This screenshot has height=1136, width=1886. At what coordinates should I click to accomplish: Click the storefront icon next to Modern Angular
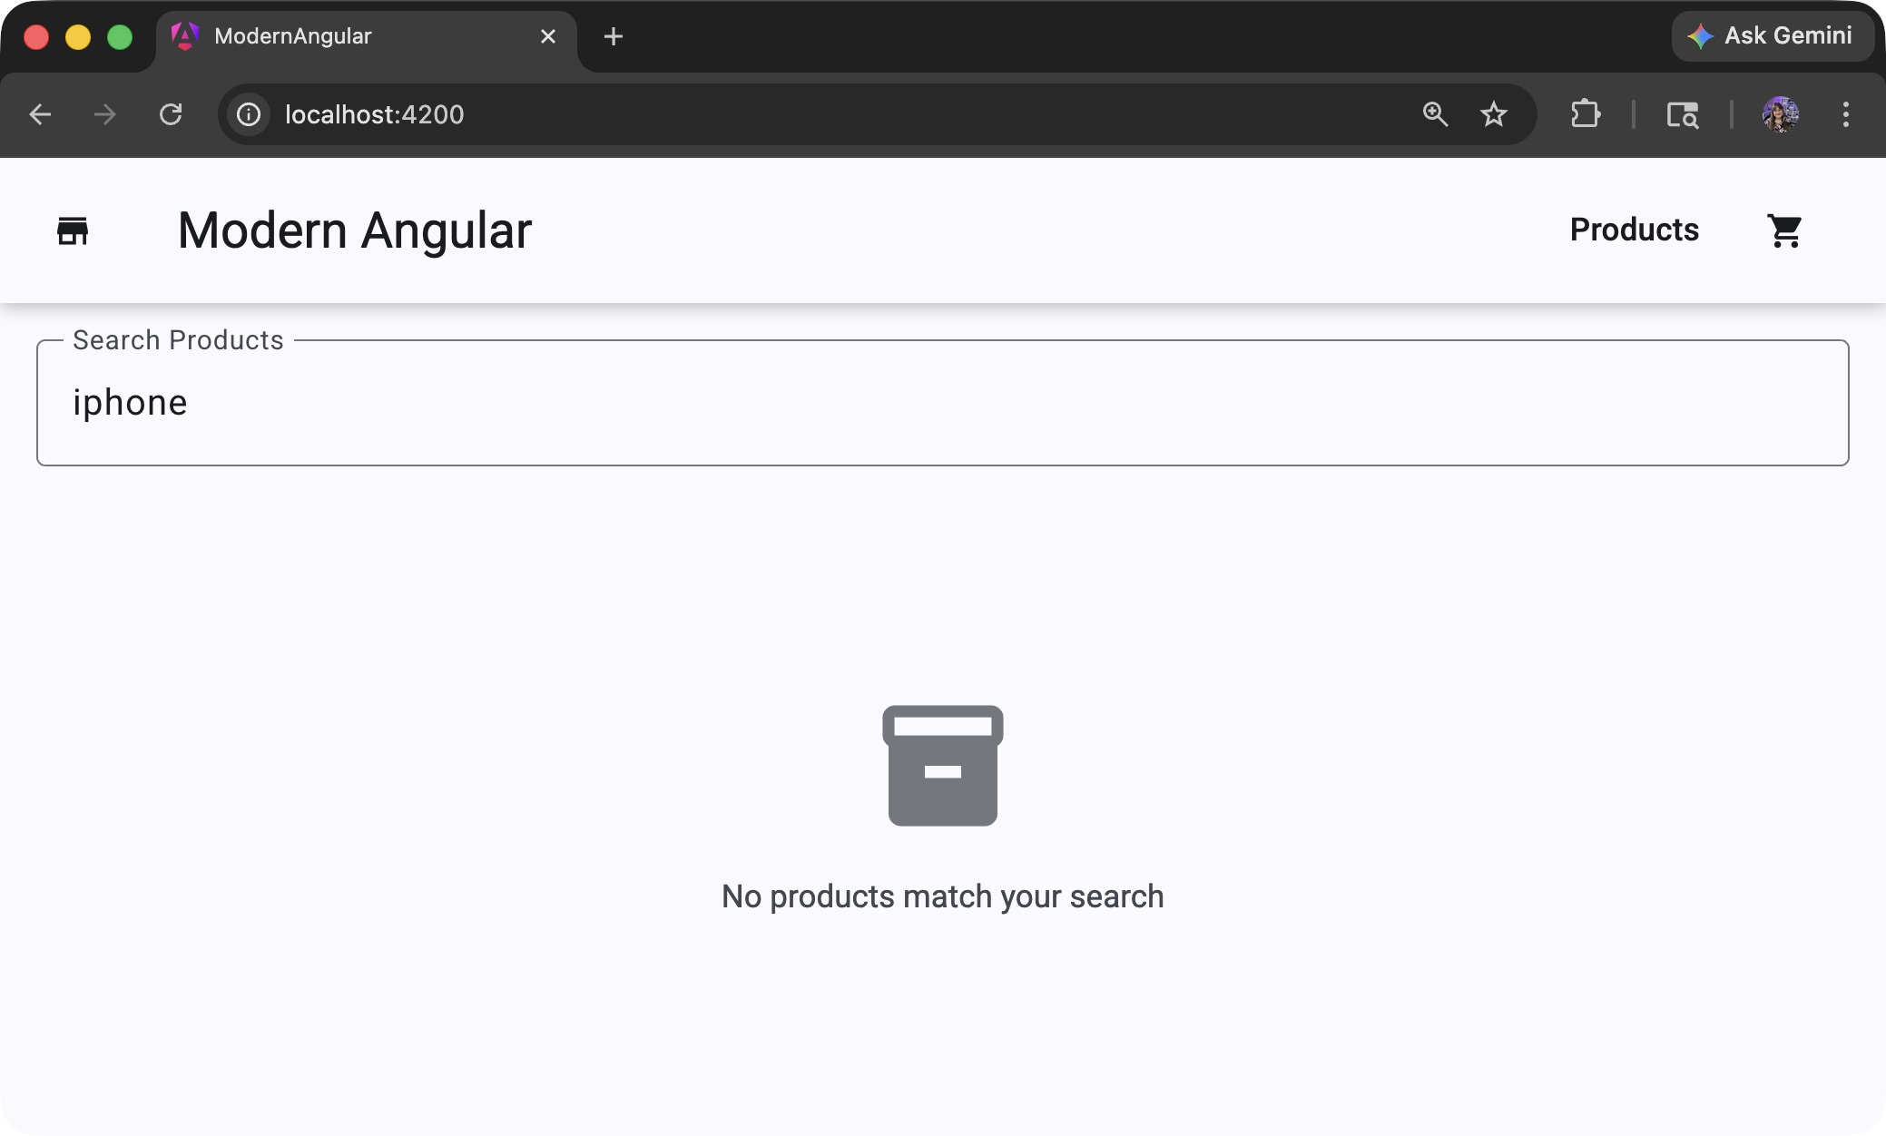pos(74,230)
